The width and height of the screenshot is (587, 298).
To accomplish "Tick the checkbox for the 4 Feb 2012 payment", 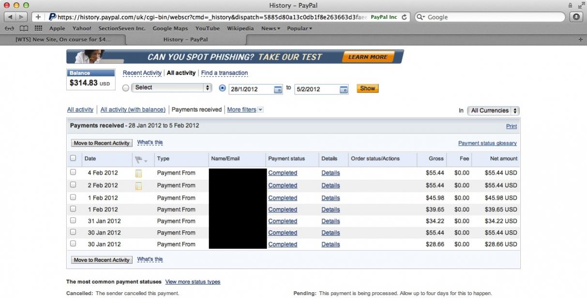I will point(73,172).
